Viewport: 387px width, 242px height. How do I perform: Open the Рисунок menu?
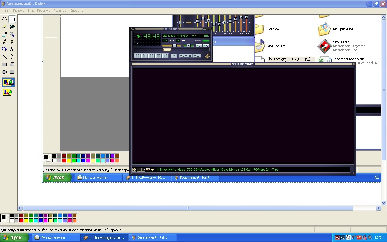click(44, 11)
